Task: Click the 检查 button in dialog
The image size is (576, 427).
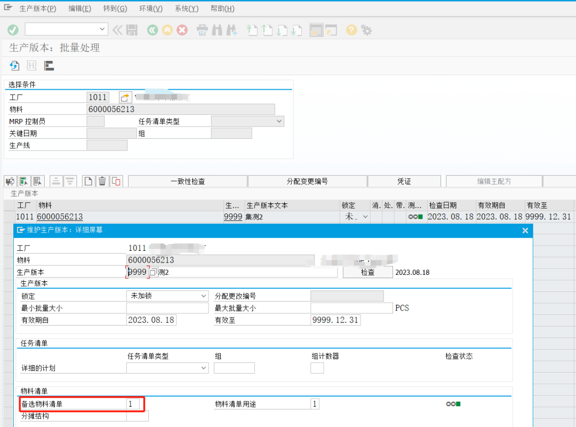Action: point(367,272)
